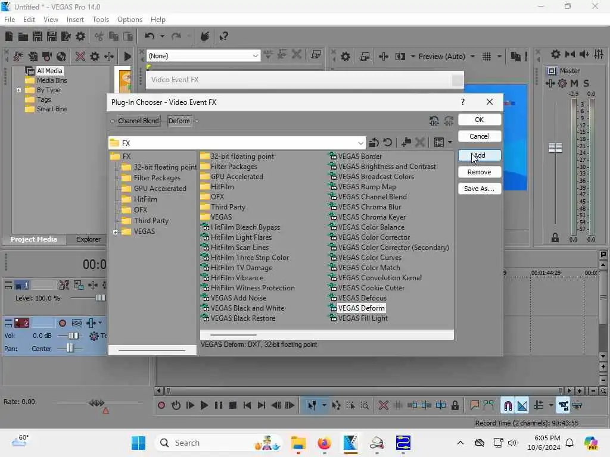Click the Record button in transport bar

click(x=161, y=406)
